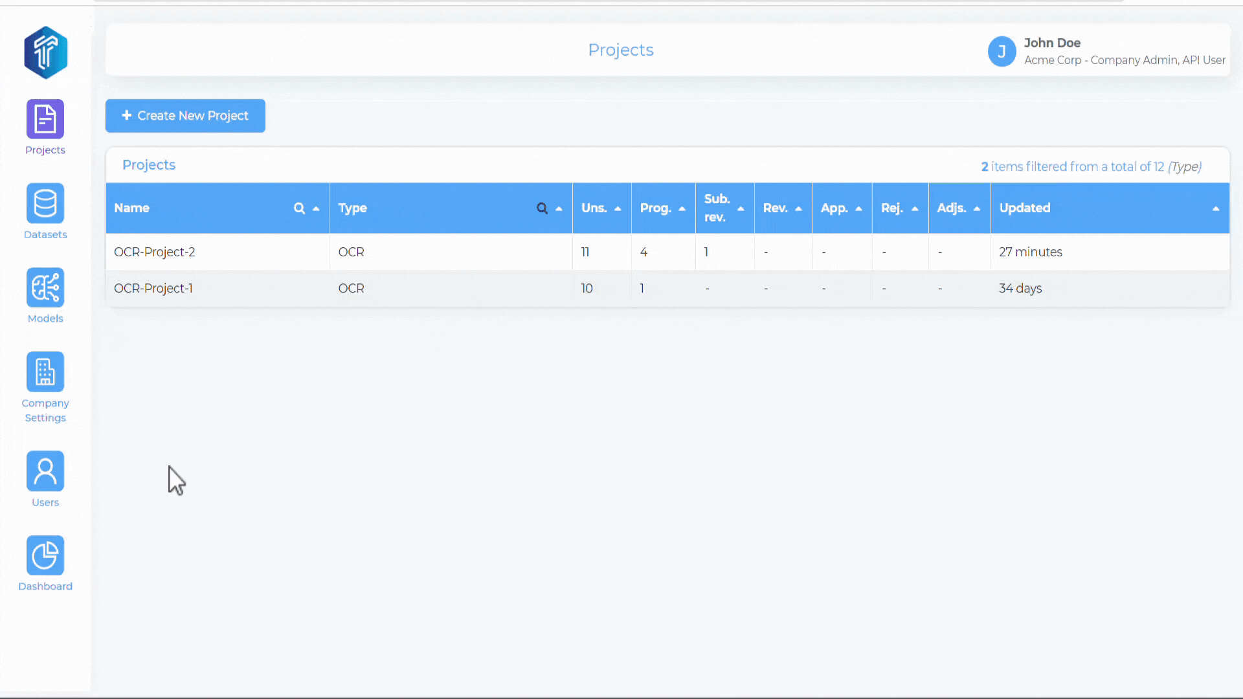Click the Create New Project button
The image size is (1243, 699).
point(185,116)
